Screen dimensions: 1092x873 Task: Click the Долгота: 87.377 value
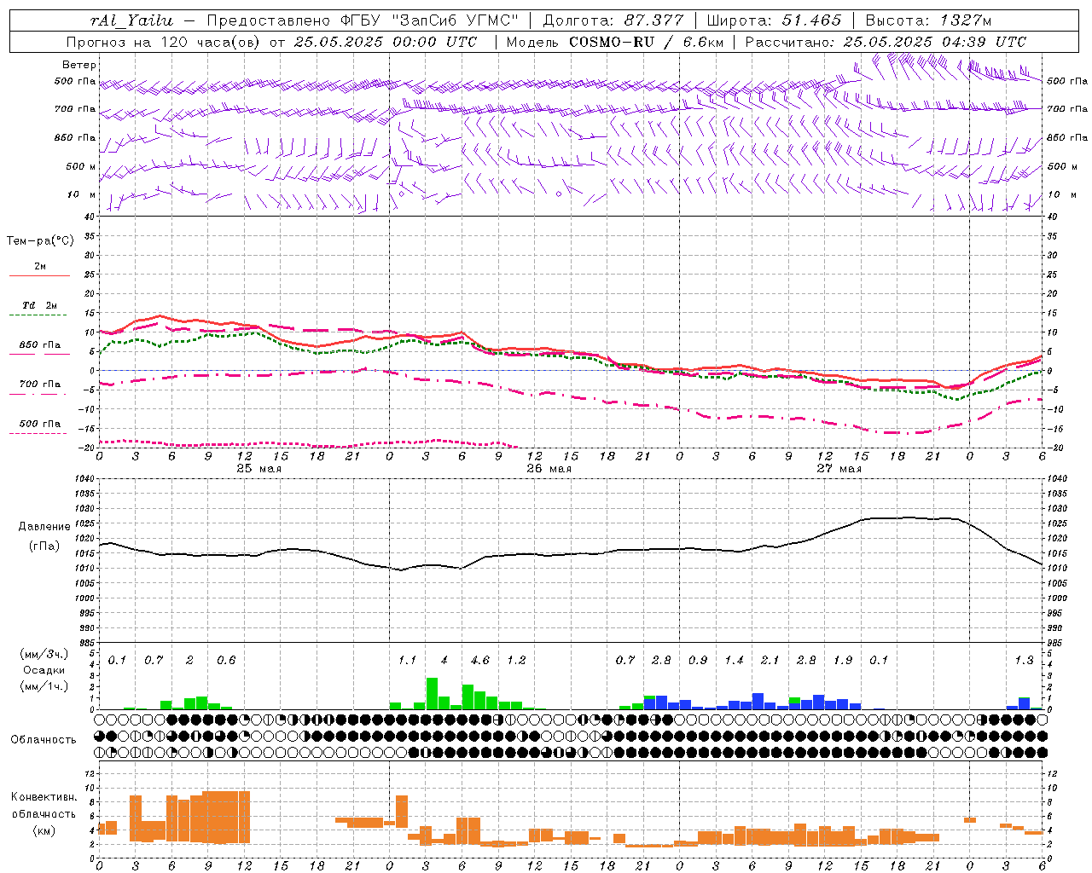(x=613, y=20)
